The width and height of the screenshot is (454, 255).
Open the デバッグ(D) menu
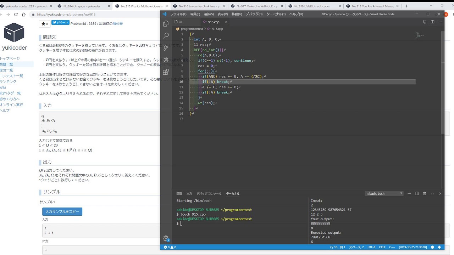tap(254, 14)
